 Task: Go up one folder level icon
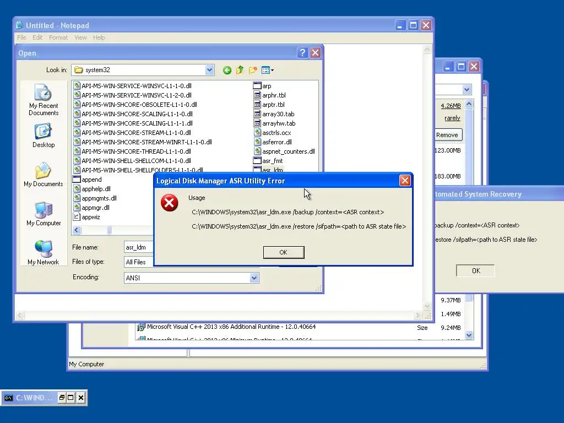[240, 70]
